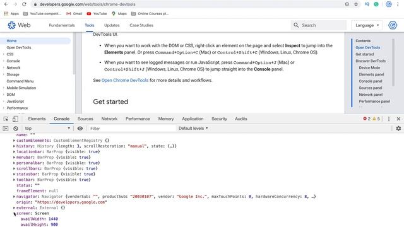Clear the console with the ban icon

coord(16,129)
